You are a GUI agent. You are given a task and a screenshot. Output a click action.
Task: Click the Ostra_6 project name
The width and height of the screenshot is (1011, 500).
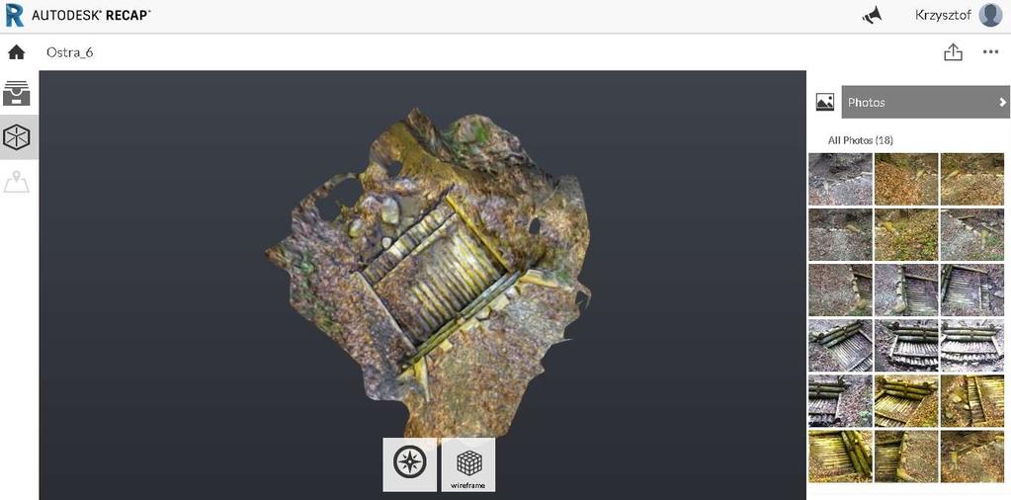click(69, 52)
